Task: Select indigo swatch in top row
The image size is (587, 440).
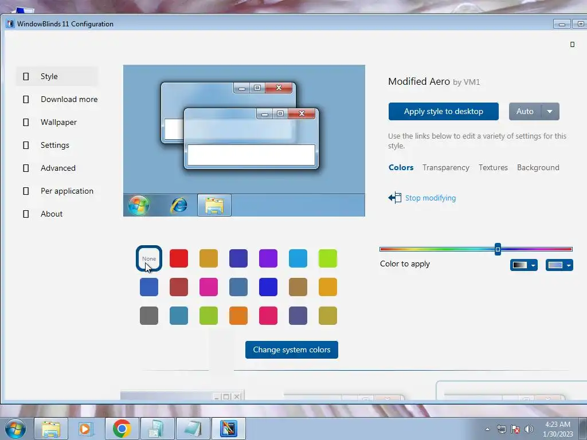Action: 238,258
